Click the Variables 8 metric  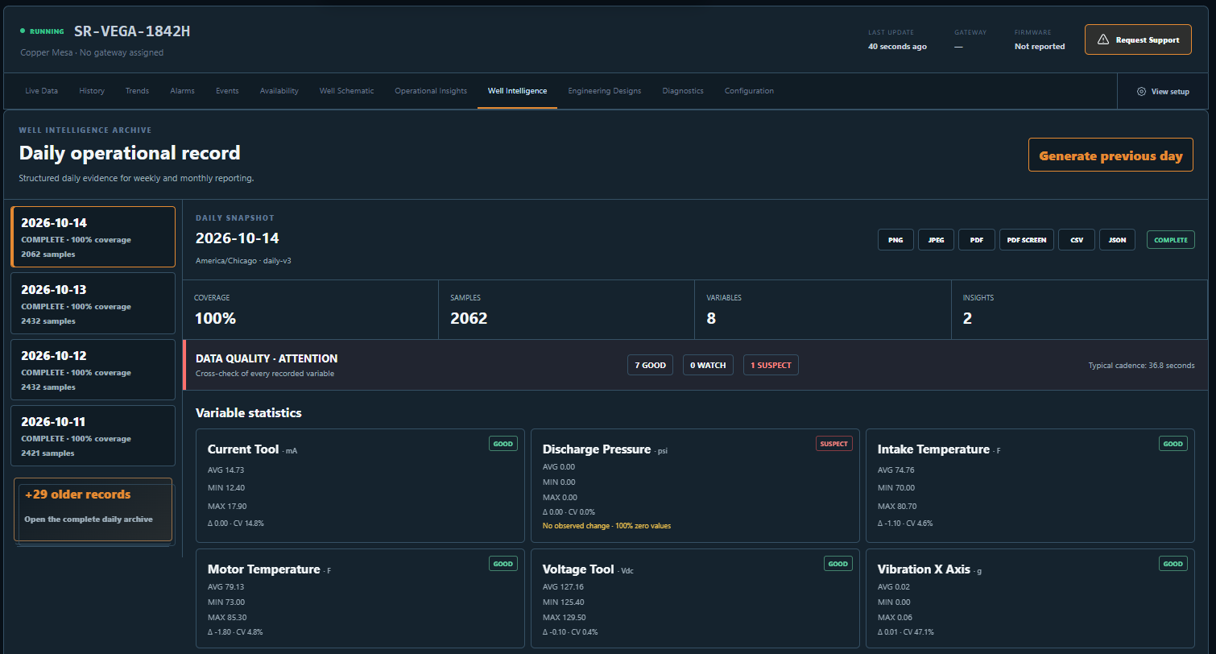(823, 309)
